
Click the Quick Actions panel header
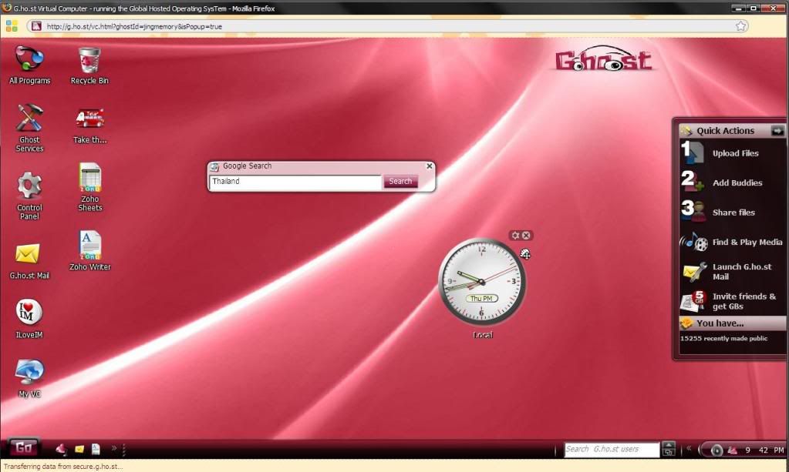pos(732,131)
